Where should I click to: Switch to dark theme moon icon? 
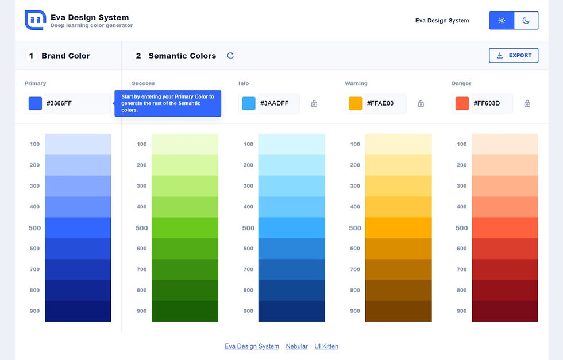[x=526, y=21]
